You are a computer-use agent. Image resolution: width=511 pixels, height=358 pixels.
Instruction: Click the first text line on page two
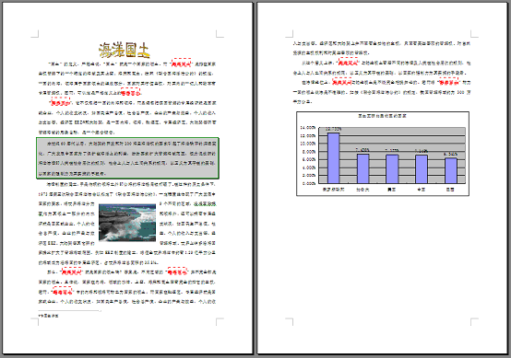click(381, 43)
